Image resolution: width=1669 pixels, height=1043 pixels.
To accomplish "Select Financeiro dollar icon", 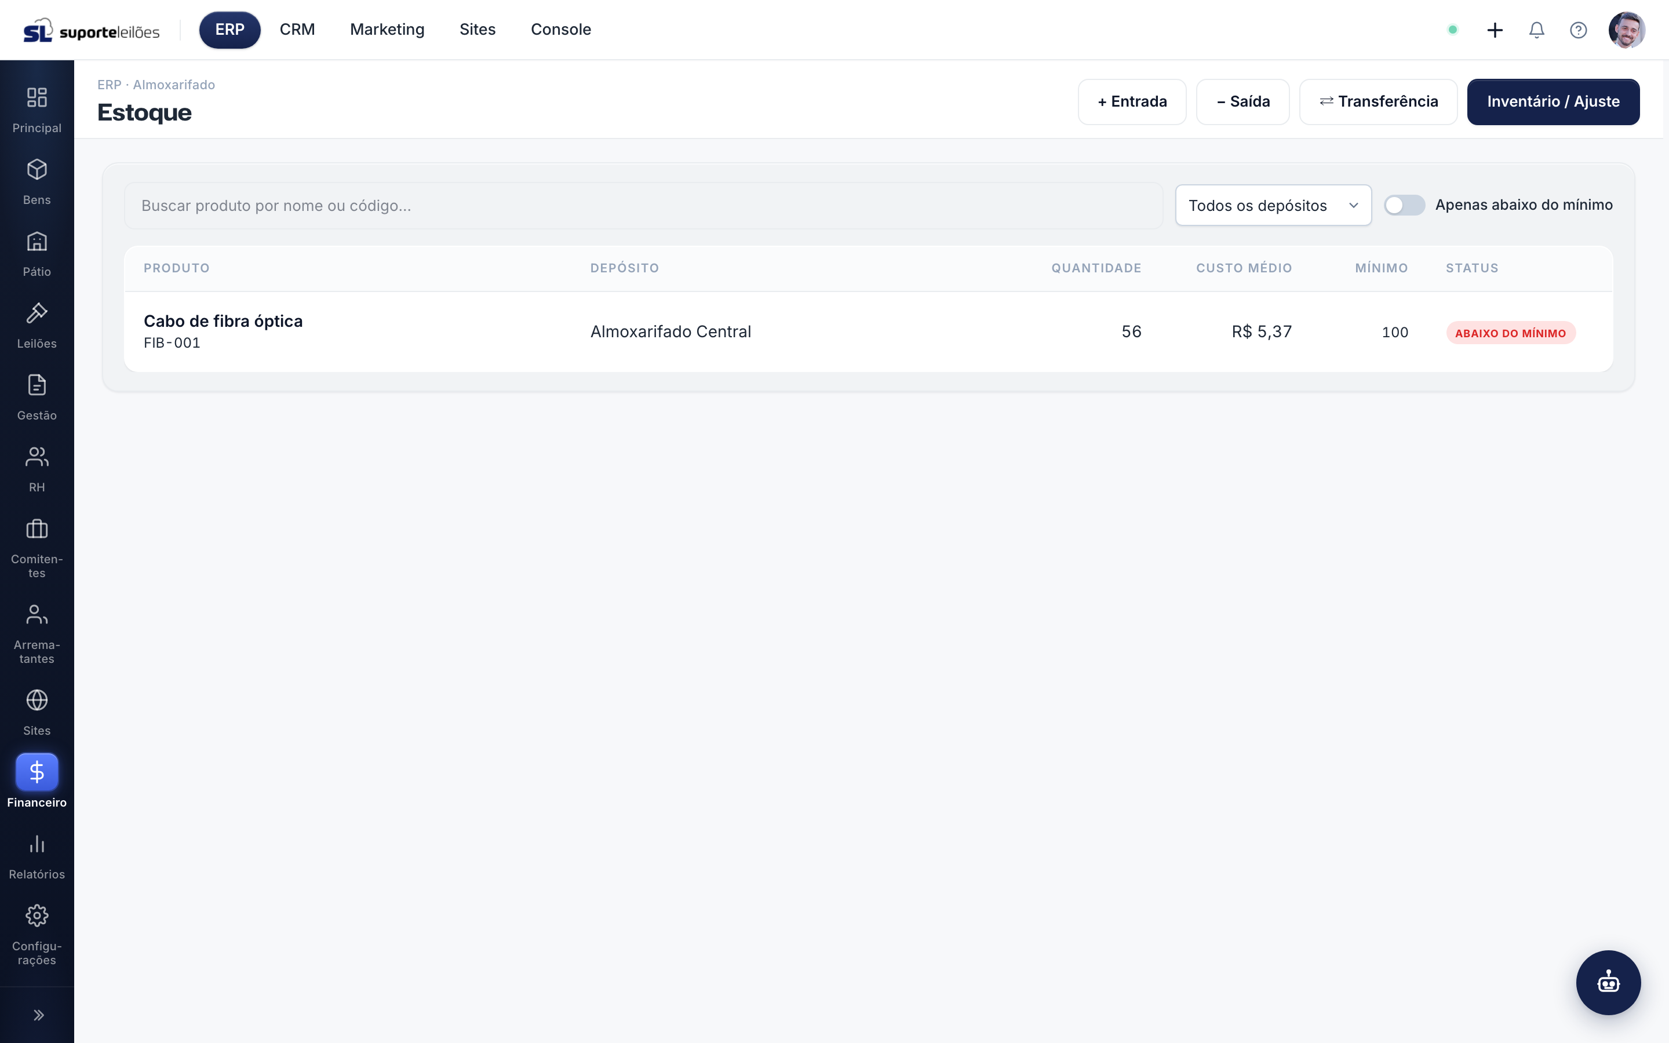I will 37,771.
